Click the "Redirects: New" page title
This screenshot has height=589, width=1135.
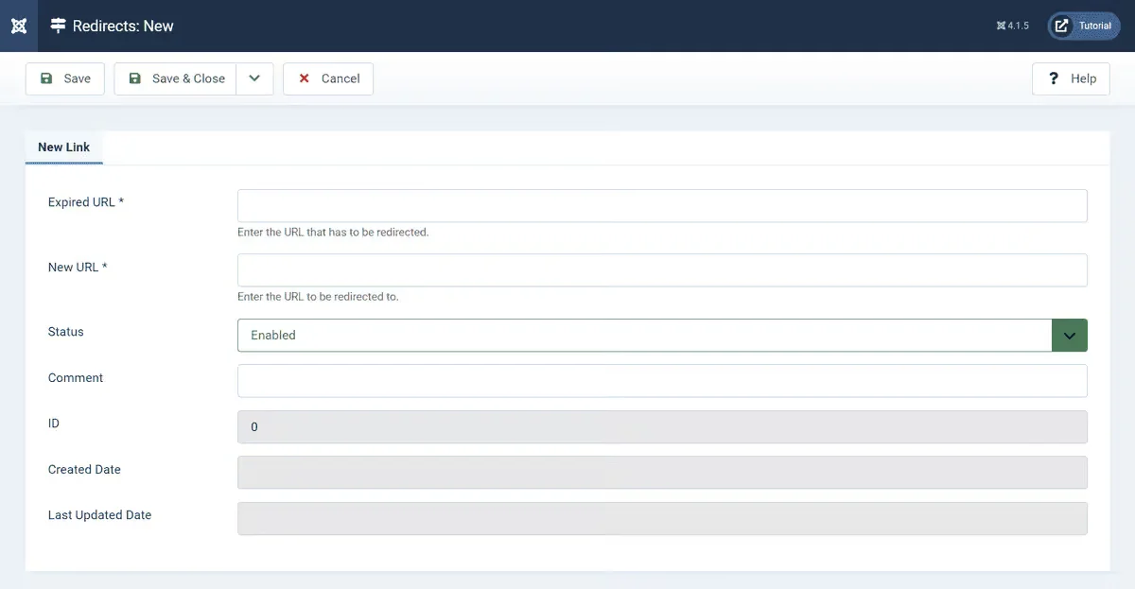(123, 26)
